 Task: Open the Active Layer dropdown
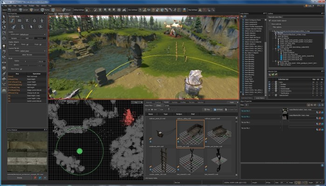pos(33,34)
